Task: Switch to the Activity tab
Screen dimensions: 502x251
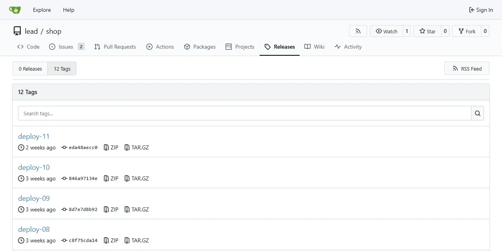Action: click(x=348, y=47)
